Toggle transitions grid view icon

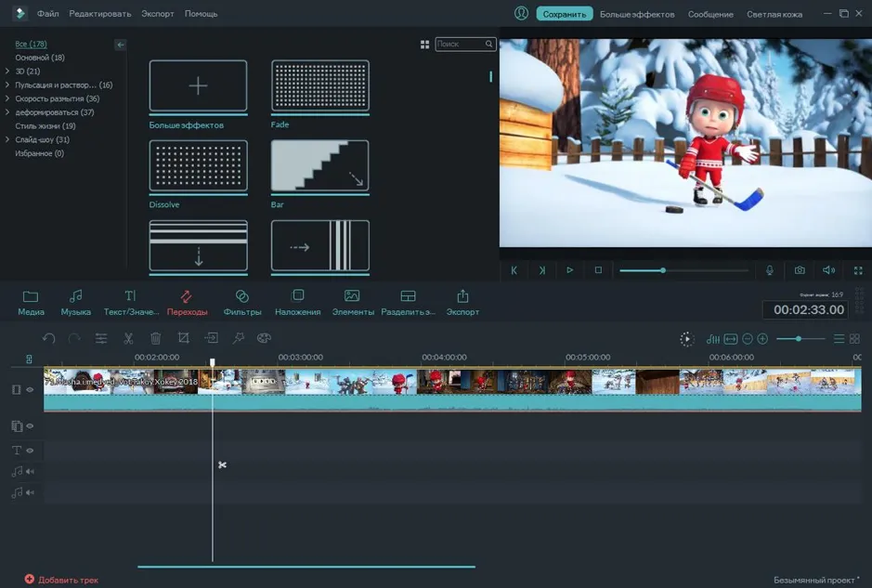[425, 45]
